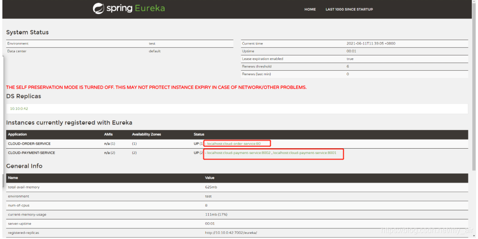Click the Spring Eureka logo
The width and height of the screenshot is (478, 239).
[128, 8]
